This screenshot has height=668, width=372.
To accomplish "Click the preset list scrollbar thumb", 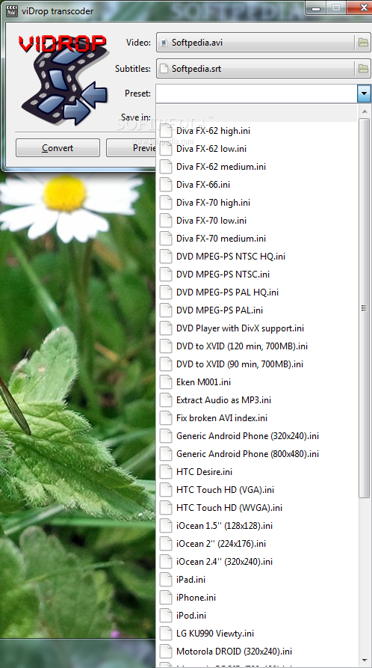I will coord(364,307).
